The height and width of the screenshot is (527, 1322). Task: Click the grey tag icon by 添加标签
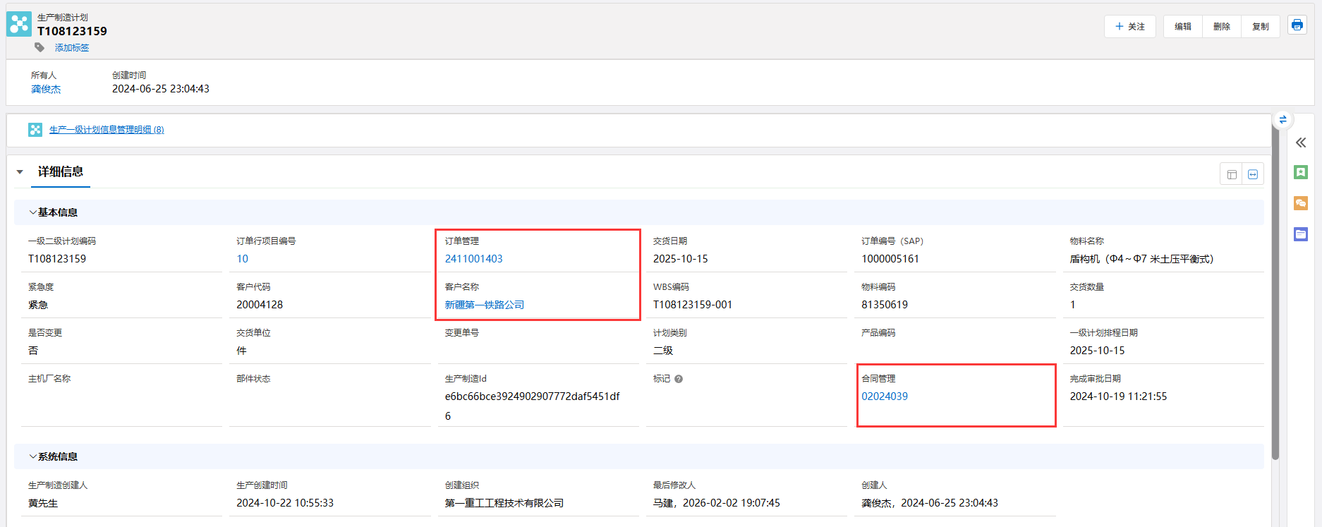coord(40,47)
